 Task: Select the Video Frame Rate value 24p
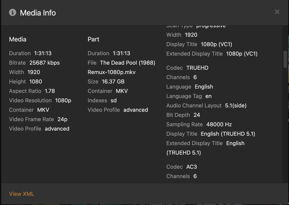(62, 119)
